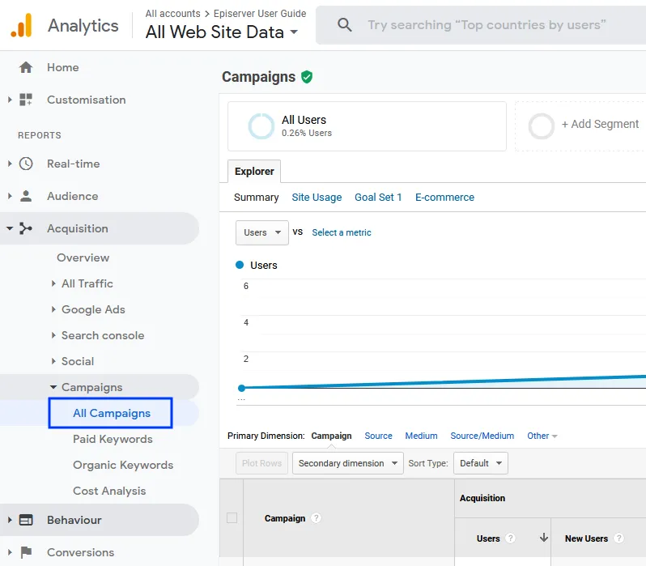Open the Acquisition Overview report

pyautogui.click(x=83, y=257)
